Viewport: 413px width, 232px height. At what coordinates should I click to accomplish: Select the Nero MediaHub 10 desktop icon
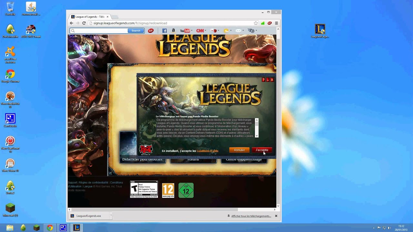(10, 100)
